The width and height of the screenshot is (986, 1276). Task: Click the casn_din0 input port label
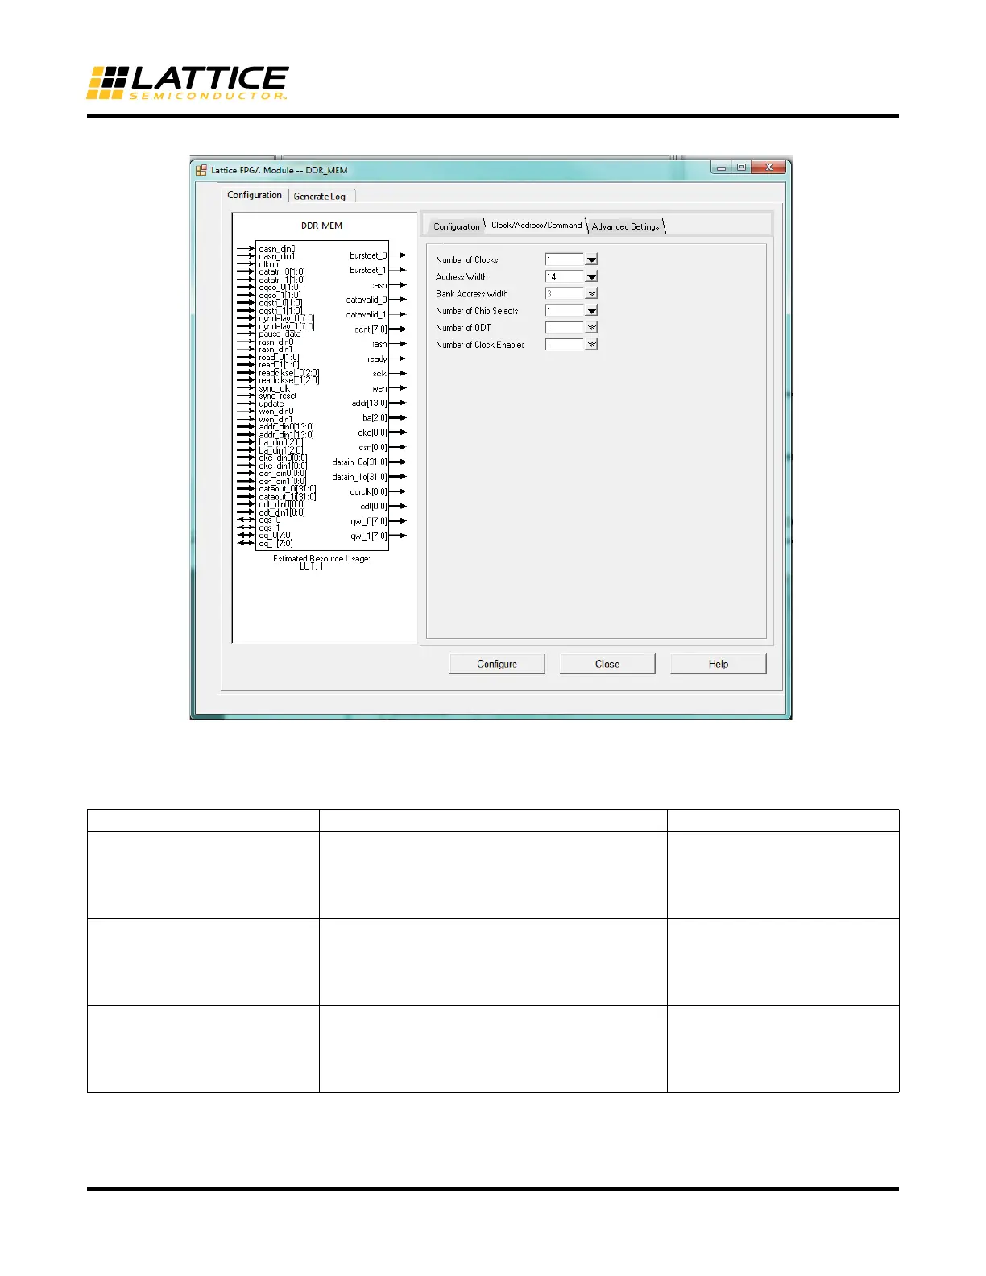277,249
